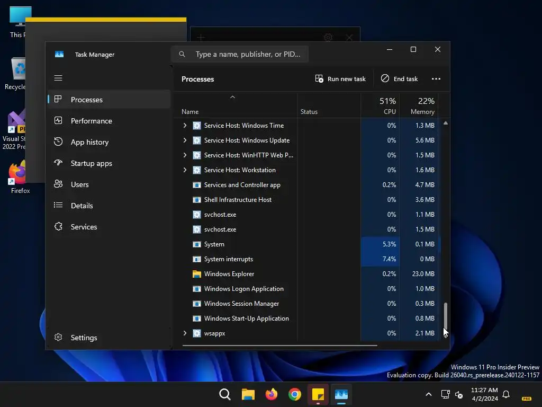Click the Windows Start-Up Application icon
The width and height of the screenshot is (542, 407).
(x=197, y=318)
